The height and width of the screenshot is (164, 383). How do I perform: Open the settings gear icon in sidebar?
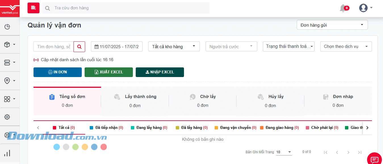7,117
